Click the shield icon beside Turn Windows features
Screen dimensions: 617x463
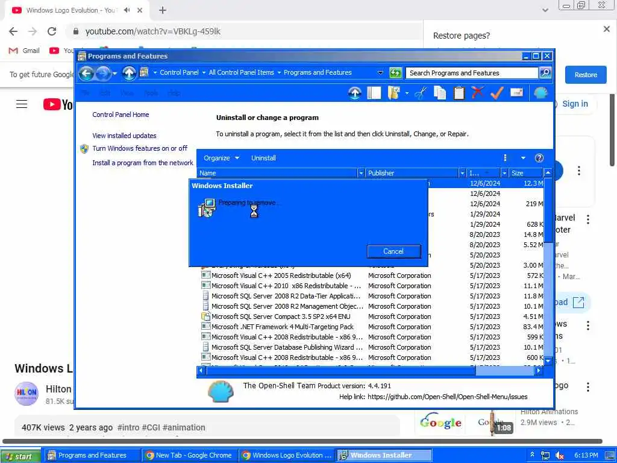click(84, 149)
